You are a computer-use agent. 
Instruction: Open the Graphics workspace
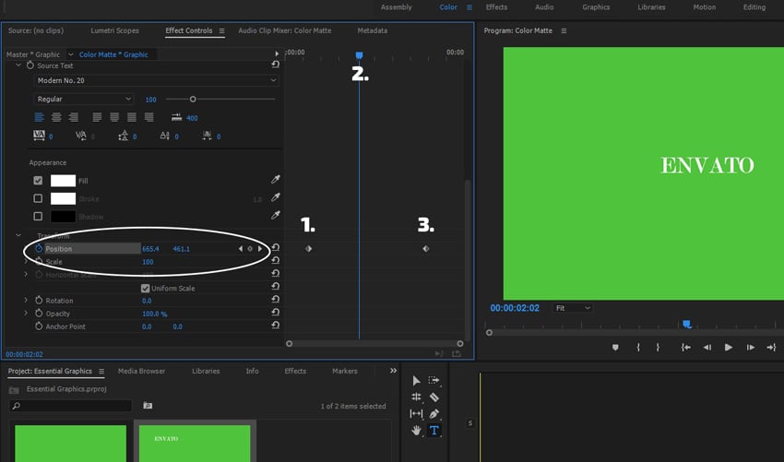tap(596, 7)
